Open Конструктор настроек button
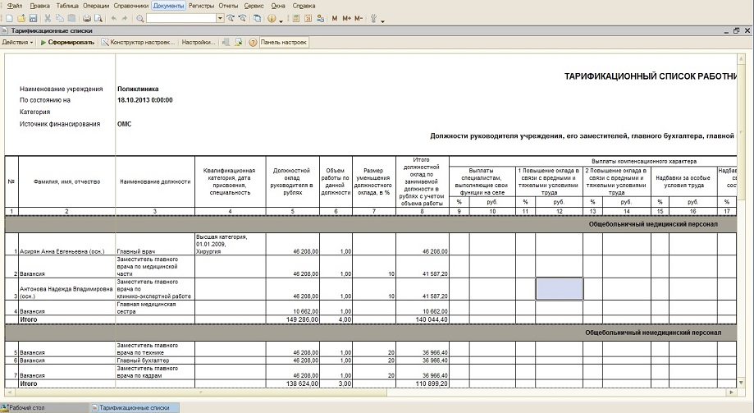Viewport: 754px width, 413px height. (x=140, y=42)
